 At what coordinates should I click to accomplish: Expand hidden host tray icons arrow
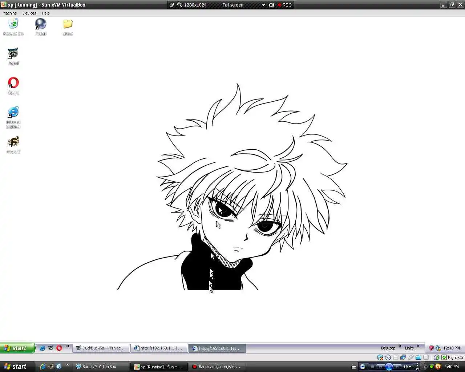tap(425, 367)
